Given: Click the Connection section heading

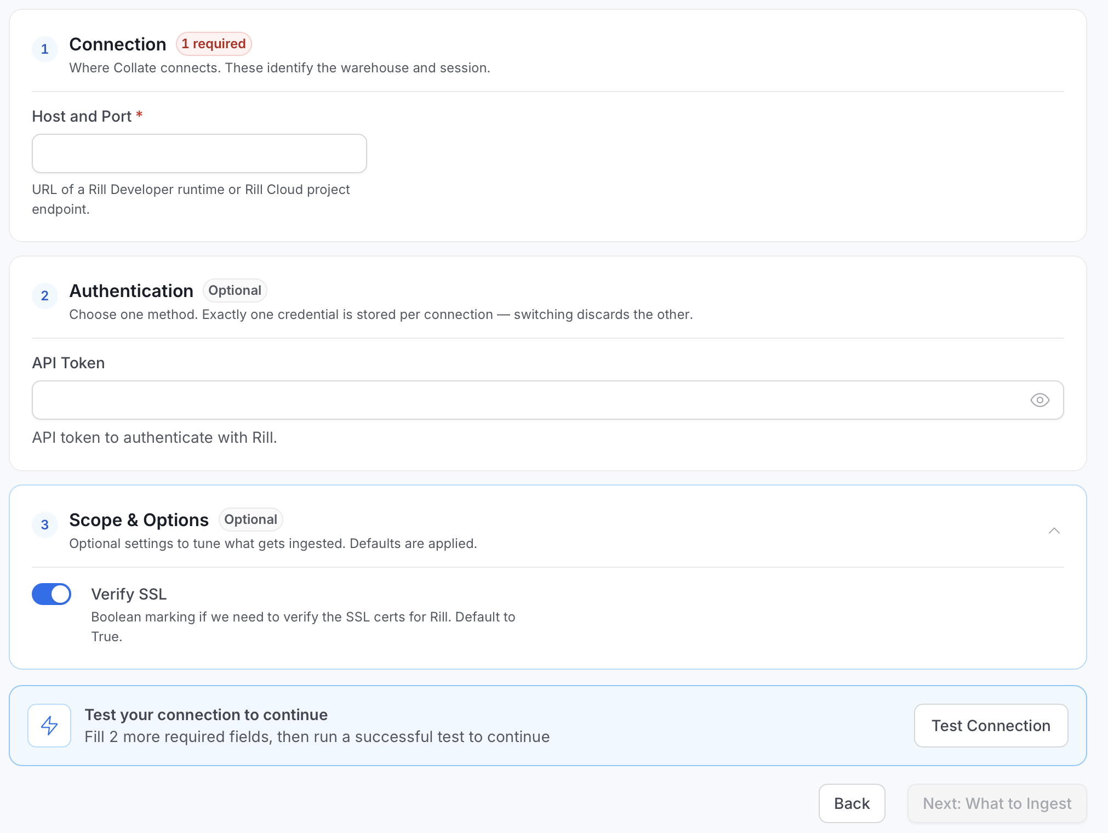Looking at the screenshot, I should point(118,44).
